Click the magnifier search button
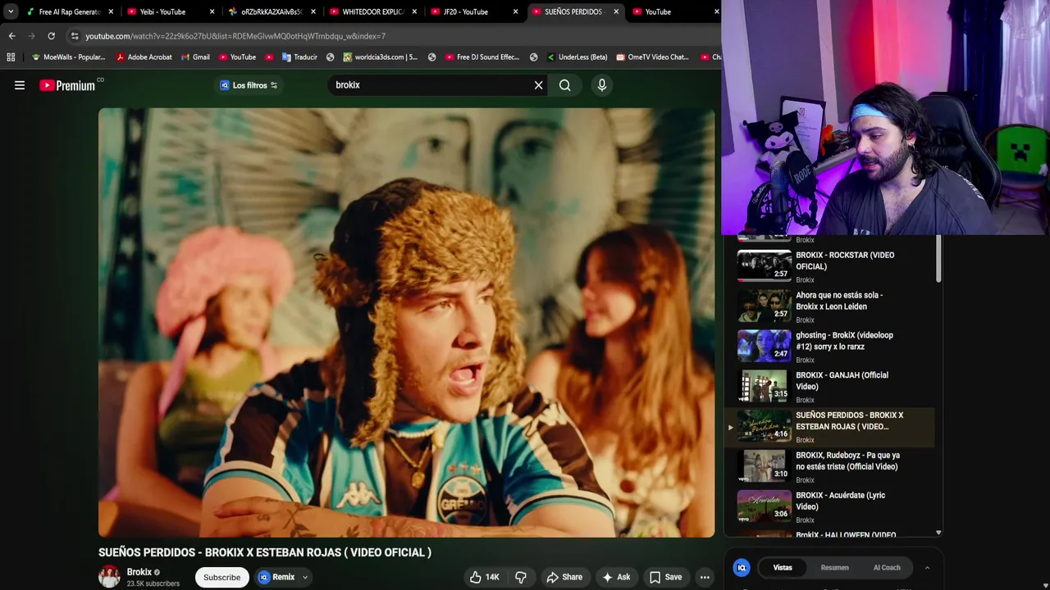 565,85
